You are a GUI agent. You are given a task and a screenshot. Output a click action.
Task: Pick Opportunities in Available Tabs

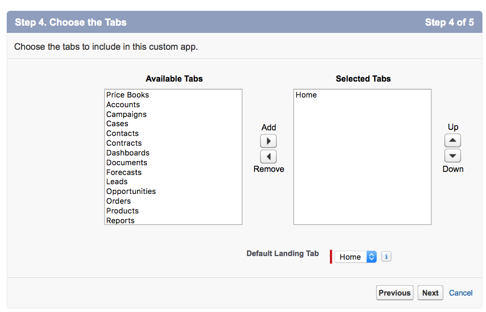(173, 191)
